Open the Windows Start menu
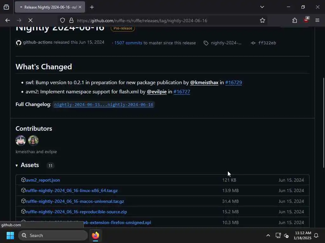Image resolution: width=325 pixels, height=243 pixels. pyautogui.click(x=10, y=235)
